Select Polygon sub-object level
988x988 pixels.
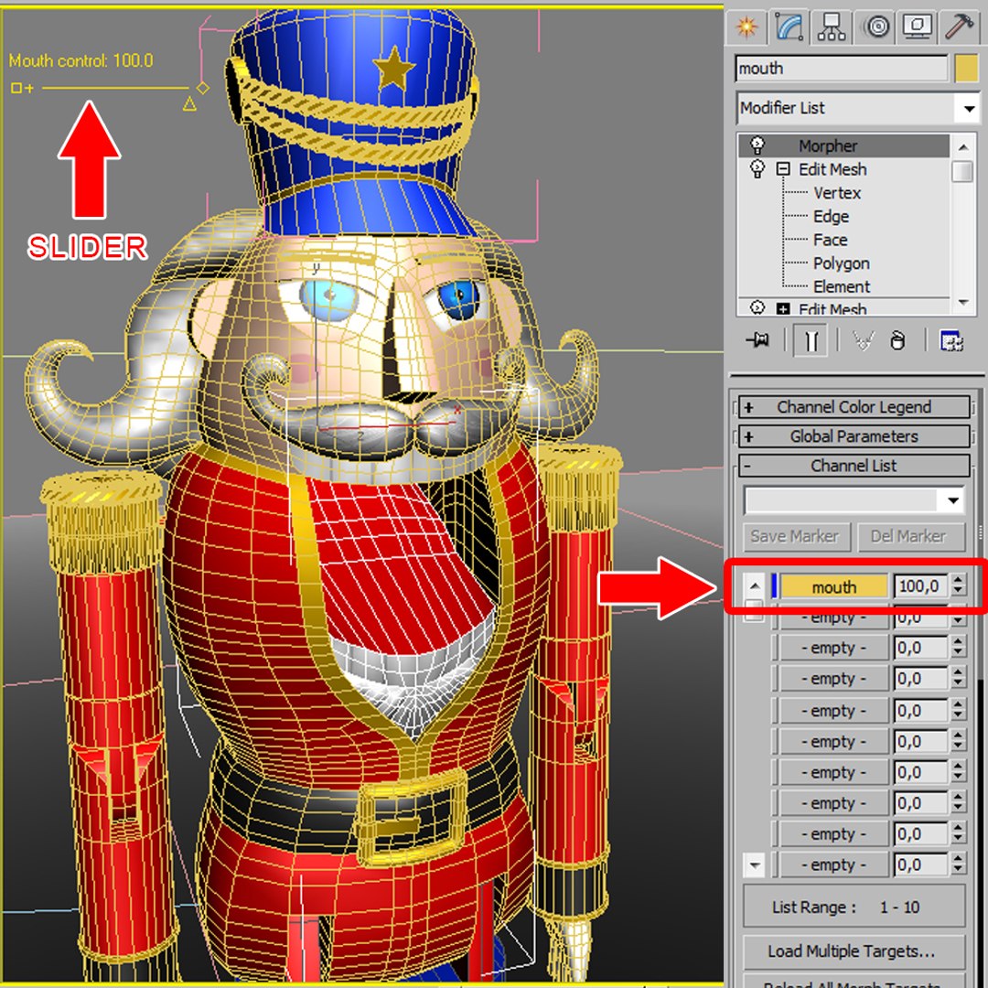[842, 263]
